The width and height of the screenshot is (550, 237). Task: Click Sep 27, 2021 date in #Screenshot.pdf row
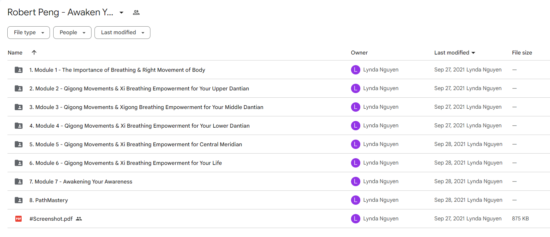[x=449, y=219]
